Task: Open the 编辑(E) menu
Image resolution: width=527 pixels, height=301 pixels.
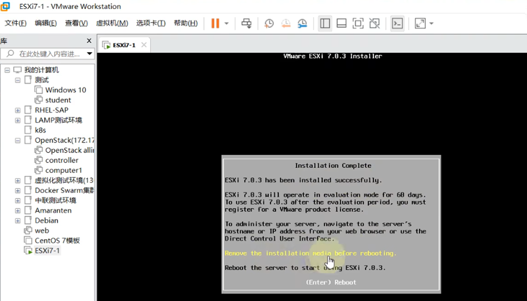Action: pyautogui.click(x=46, y=23)
